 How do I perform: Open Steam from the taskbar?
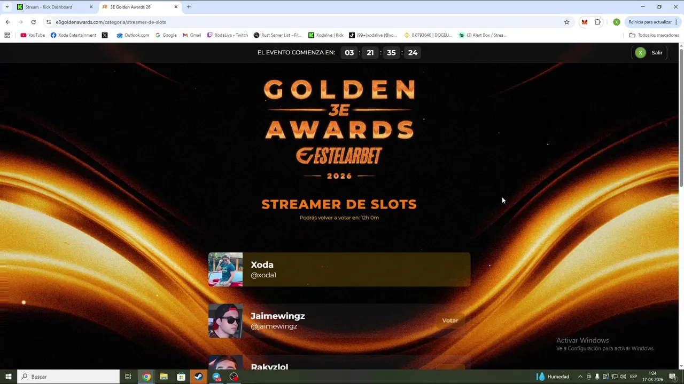pos(198,377)
